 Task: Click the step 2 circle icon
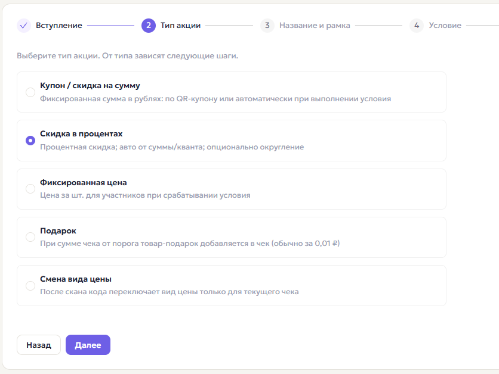click(148, 26)
